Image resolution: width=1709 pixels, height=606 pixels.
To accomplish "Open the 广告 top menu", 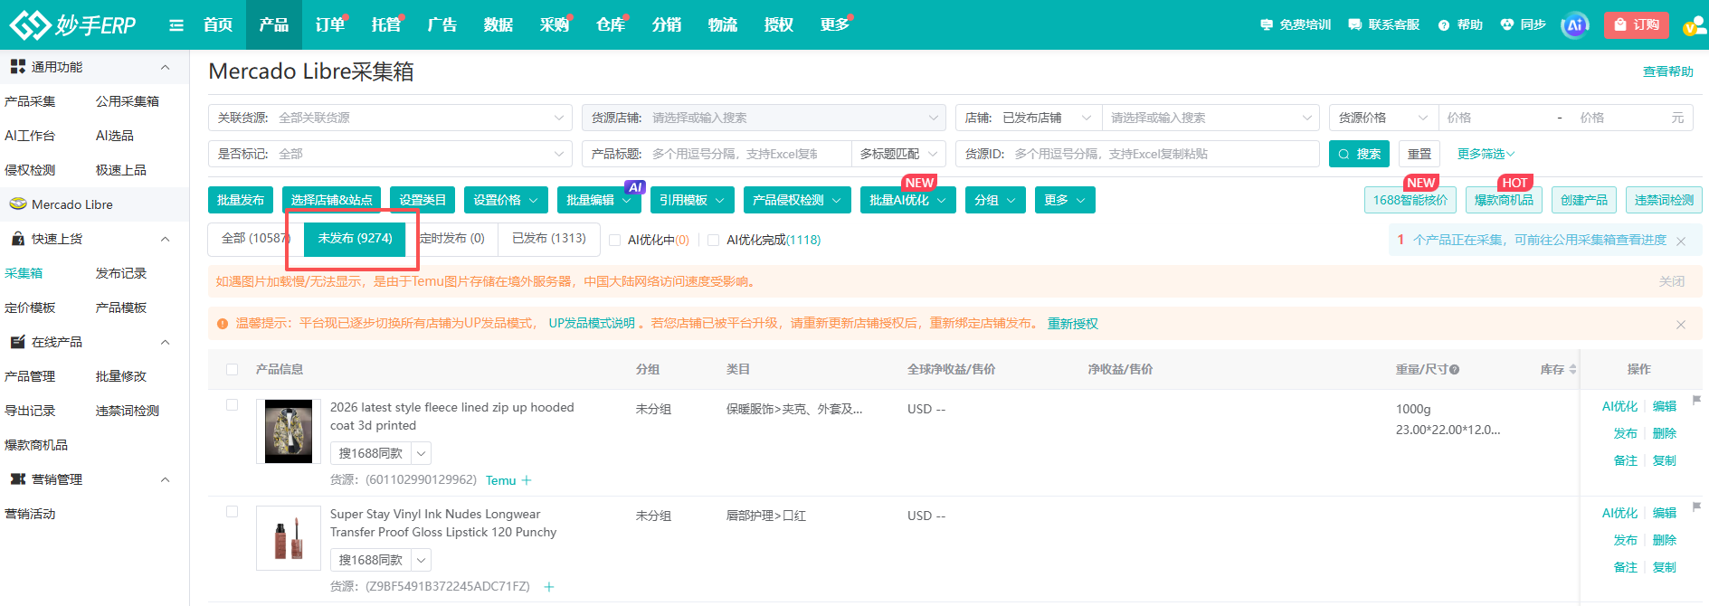I will [x=442, y=24].
